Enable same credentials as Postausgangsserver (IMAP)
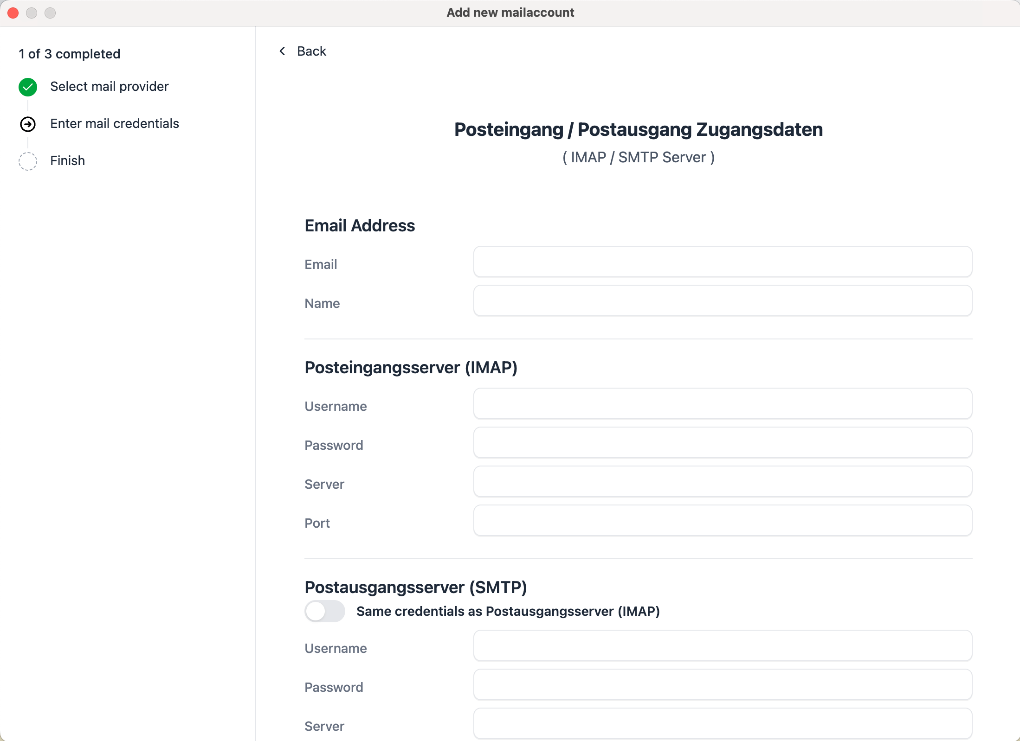The image size is (1020, 741). click(325, 611)
